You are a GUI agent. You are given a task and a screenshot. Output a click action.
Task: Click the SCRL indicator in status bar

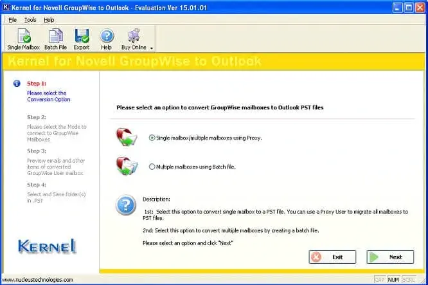(409, 280)
